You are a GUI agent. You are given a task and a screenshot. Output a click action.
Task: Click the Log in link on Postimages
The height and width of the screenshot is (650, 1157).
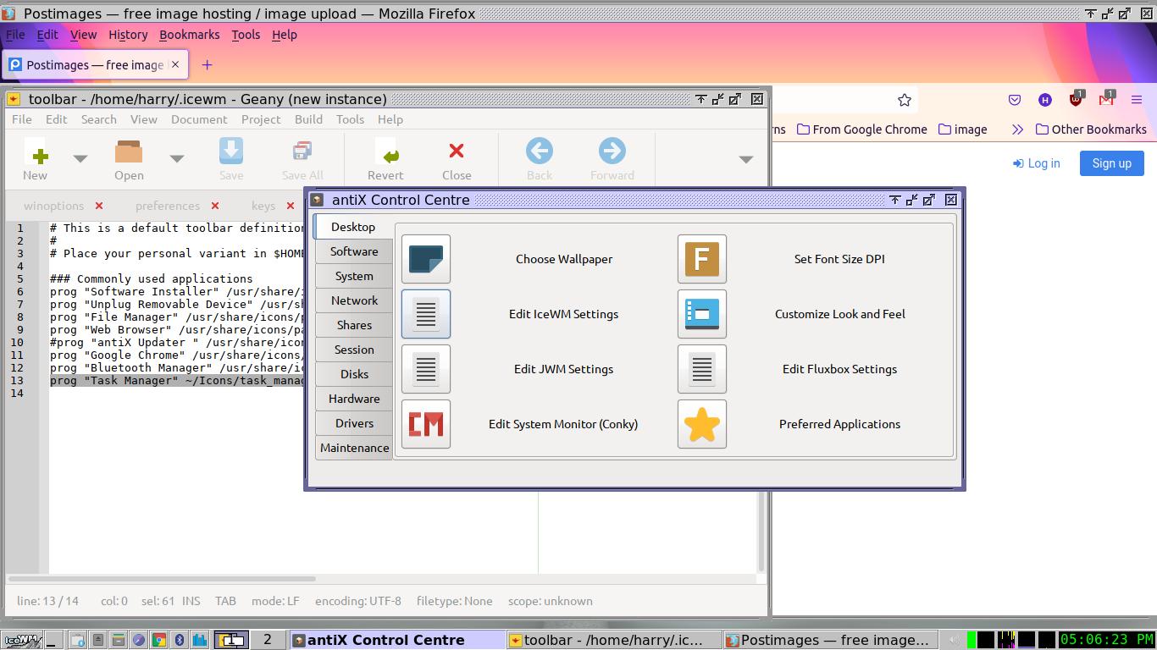click(x=1036, y=163)
